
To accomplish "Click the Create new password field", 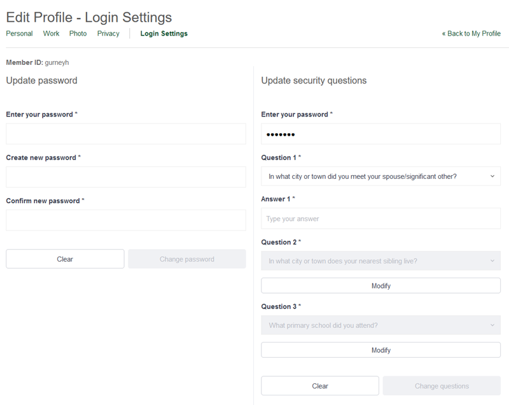I will pyautogui.click(x=125, y=176).
